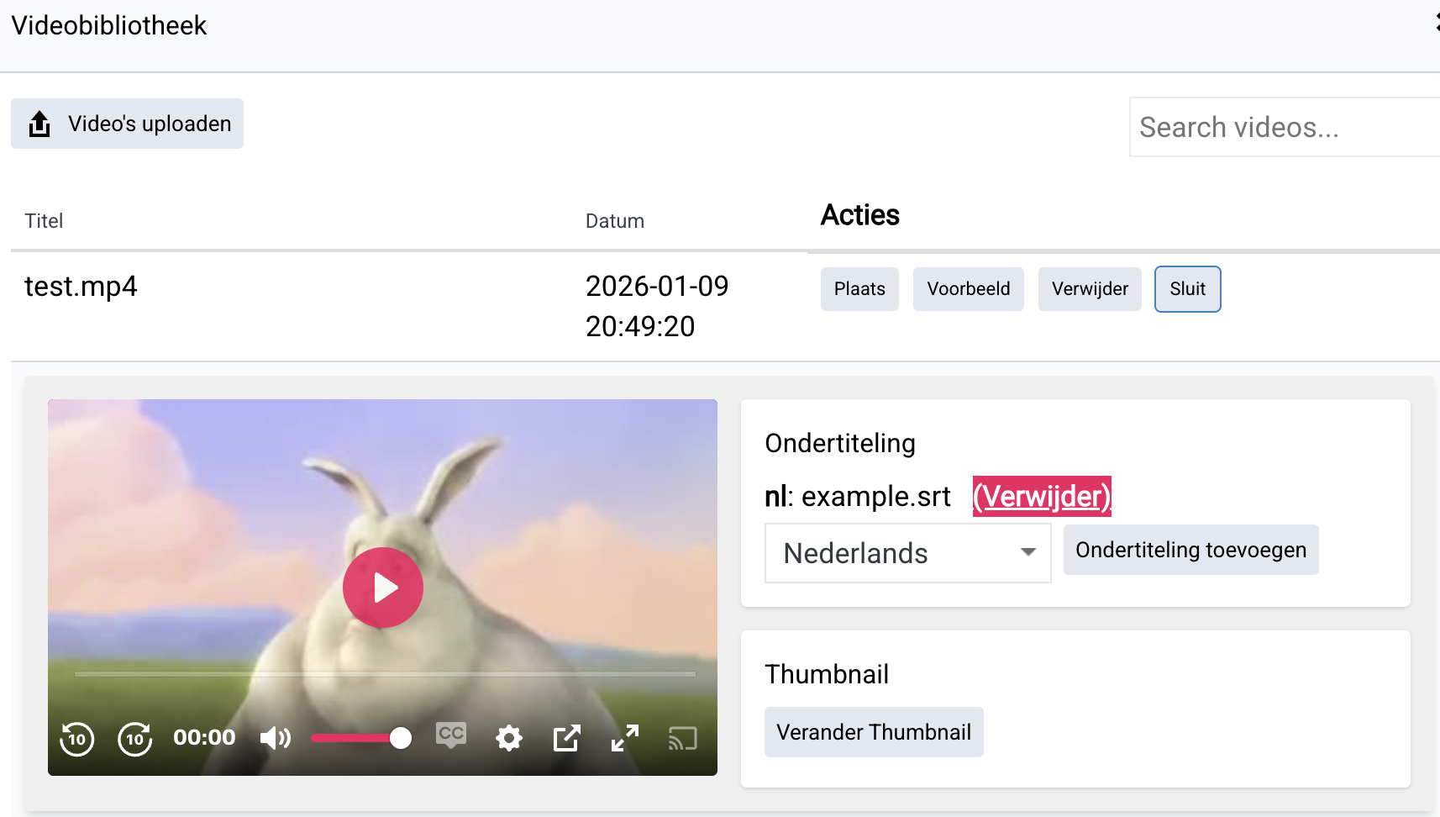Screen dimensions: 1440x817
Task: Open video player settings gear
Action: pyautogui.click(x=509, y=739)
